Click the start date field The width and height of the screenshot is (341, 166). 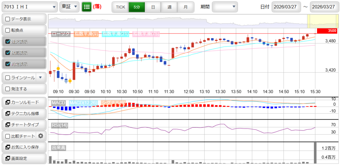[x=286, y=7]
